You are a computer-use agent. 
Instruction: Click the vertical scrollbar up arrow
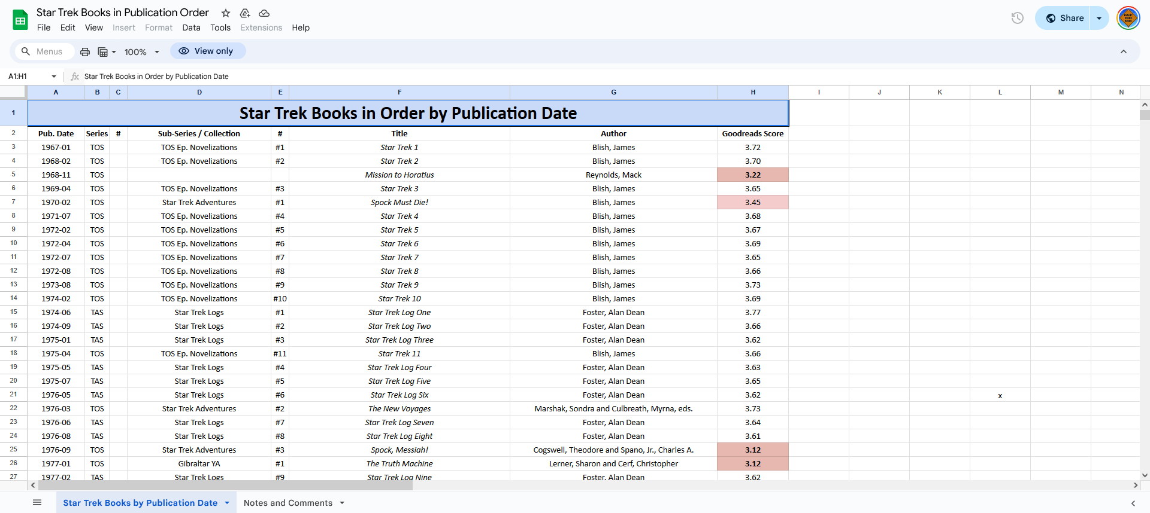coord(1145,105)
